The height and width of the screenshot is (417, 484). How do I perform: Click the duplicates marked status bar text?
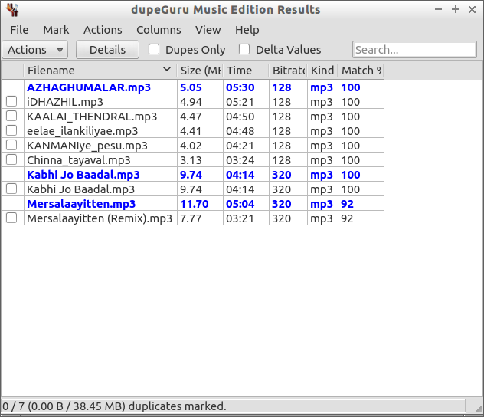coord(114,406)
